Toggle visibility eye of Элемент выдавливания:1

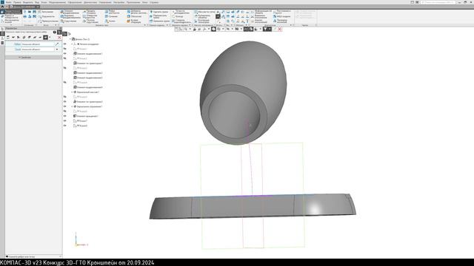coord(65,54)
